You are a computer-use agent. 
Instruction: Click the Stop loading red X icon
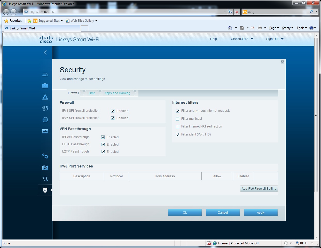pos(237,12)
